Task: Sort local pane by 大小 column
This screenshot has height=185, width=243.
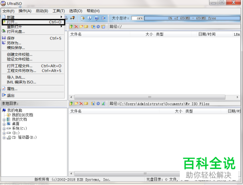Action: [172, 111]
